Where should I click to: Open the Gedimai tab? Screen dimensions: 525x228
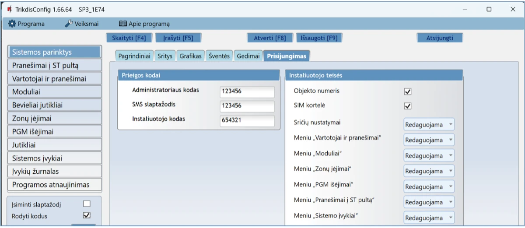(x=248, y=56)
